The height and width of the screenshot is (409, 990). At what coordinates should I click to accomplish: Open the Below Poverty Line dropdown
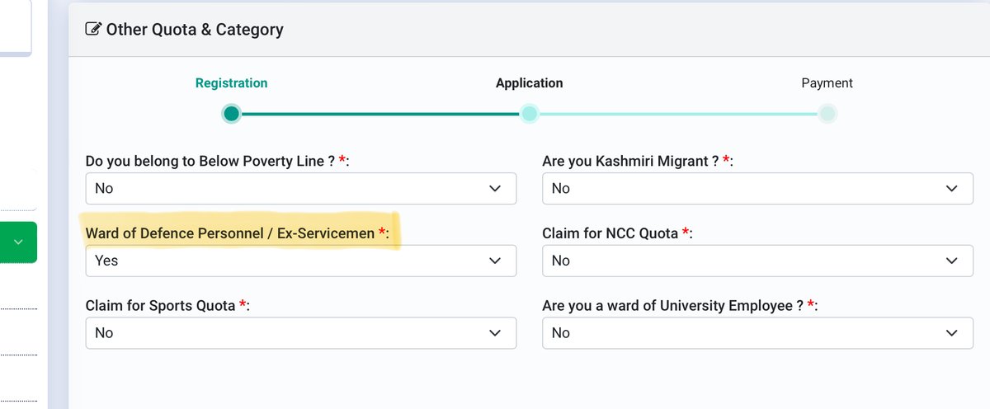point(301,189)
